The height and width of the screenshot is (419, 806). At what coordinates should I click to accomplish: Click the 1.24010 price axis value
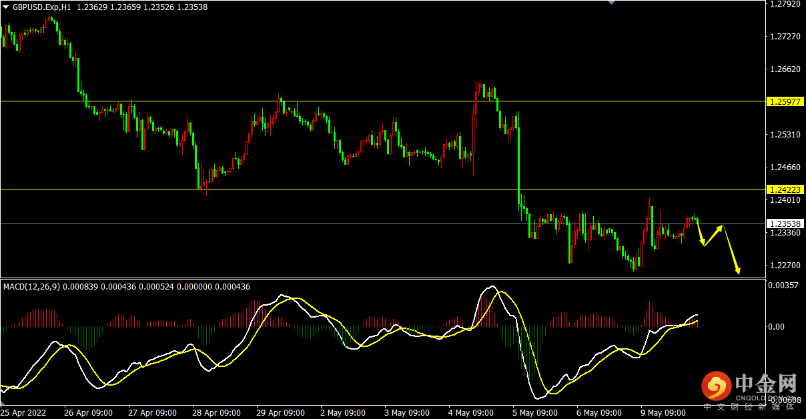pos(784,199)
